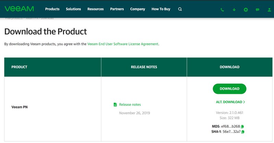Viewport: 274px width, 143px height.
Task: Select How To Buy in navigation
Action: pos(161,9)
